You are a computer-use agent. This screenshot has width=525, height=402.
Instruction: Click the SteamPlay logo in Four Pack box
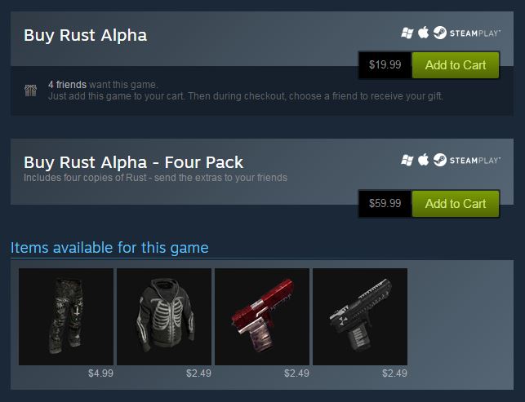[467, 160]
